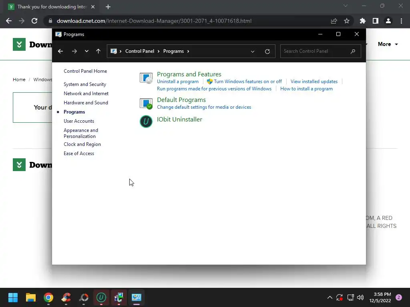
Task: Close the CNET download tab
Action: pos(93,7)
